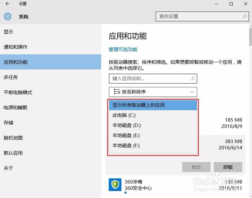The image size is (252, 198).
Task: Minimize the 设置 window
Action: (x=217, y=4)
